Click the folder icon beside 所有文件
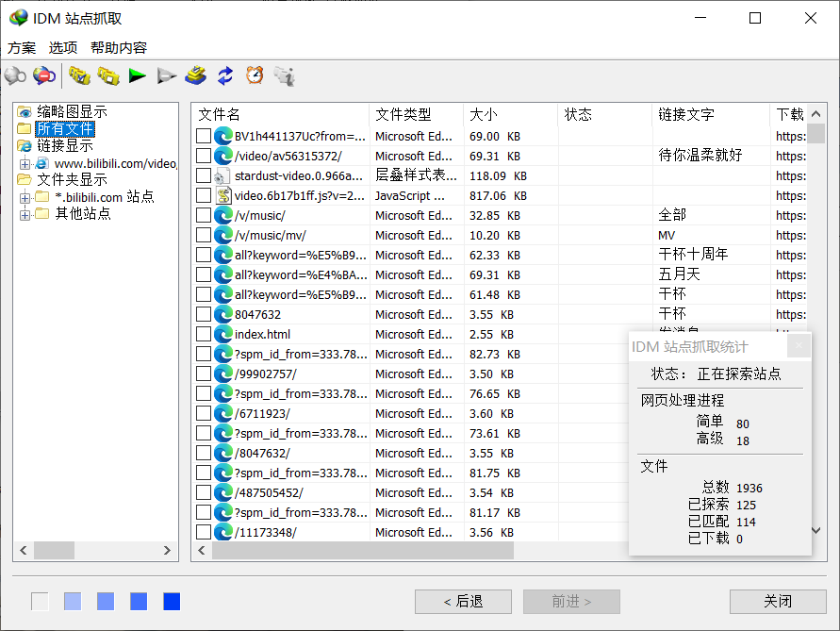Viewport: 840px width, 631px height. click(x=25, y=128)
